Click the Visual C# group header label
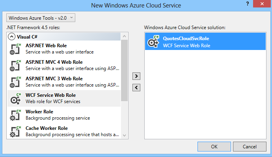272x157 pixels. tap(27, 37)
